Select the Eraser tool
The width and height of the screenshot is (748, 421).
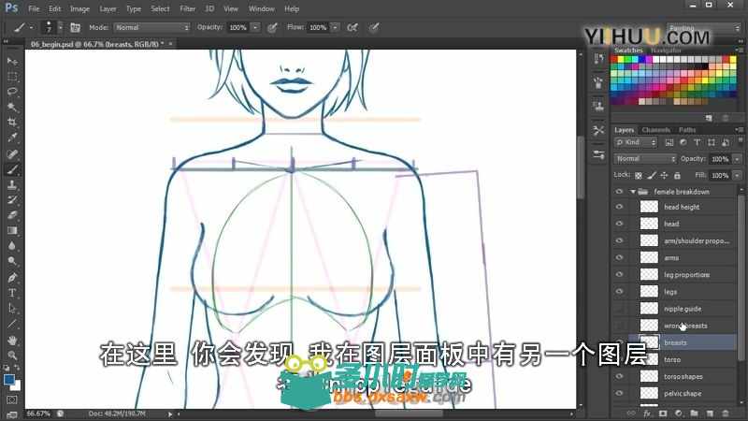[12, 215]
